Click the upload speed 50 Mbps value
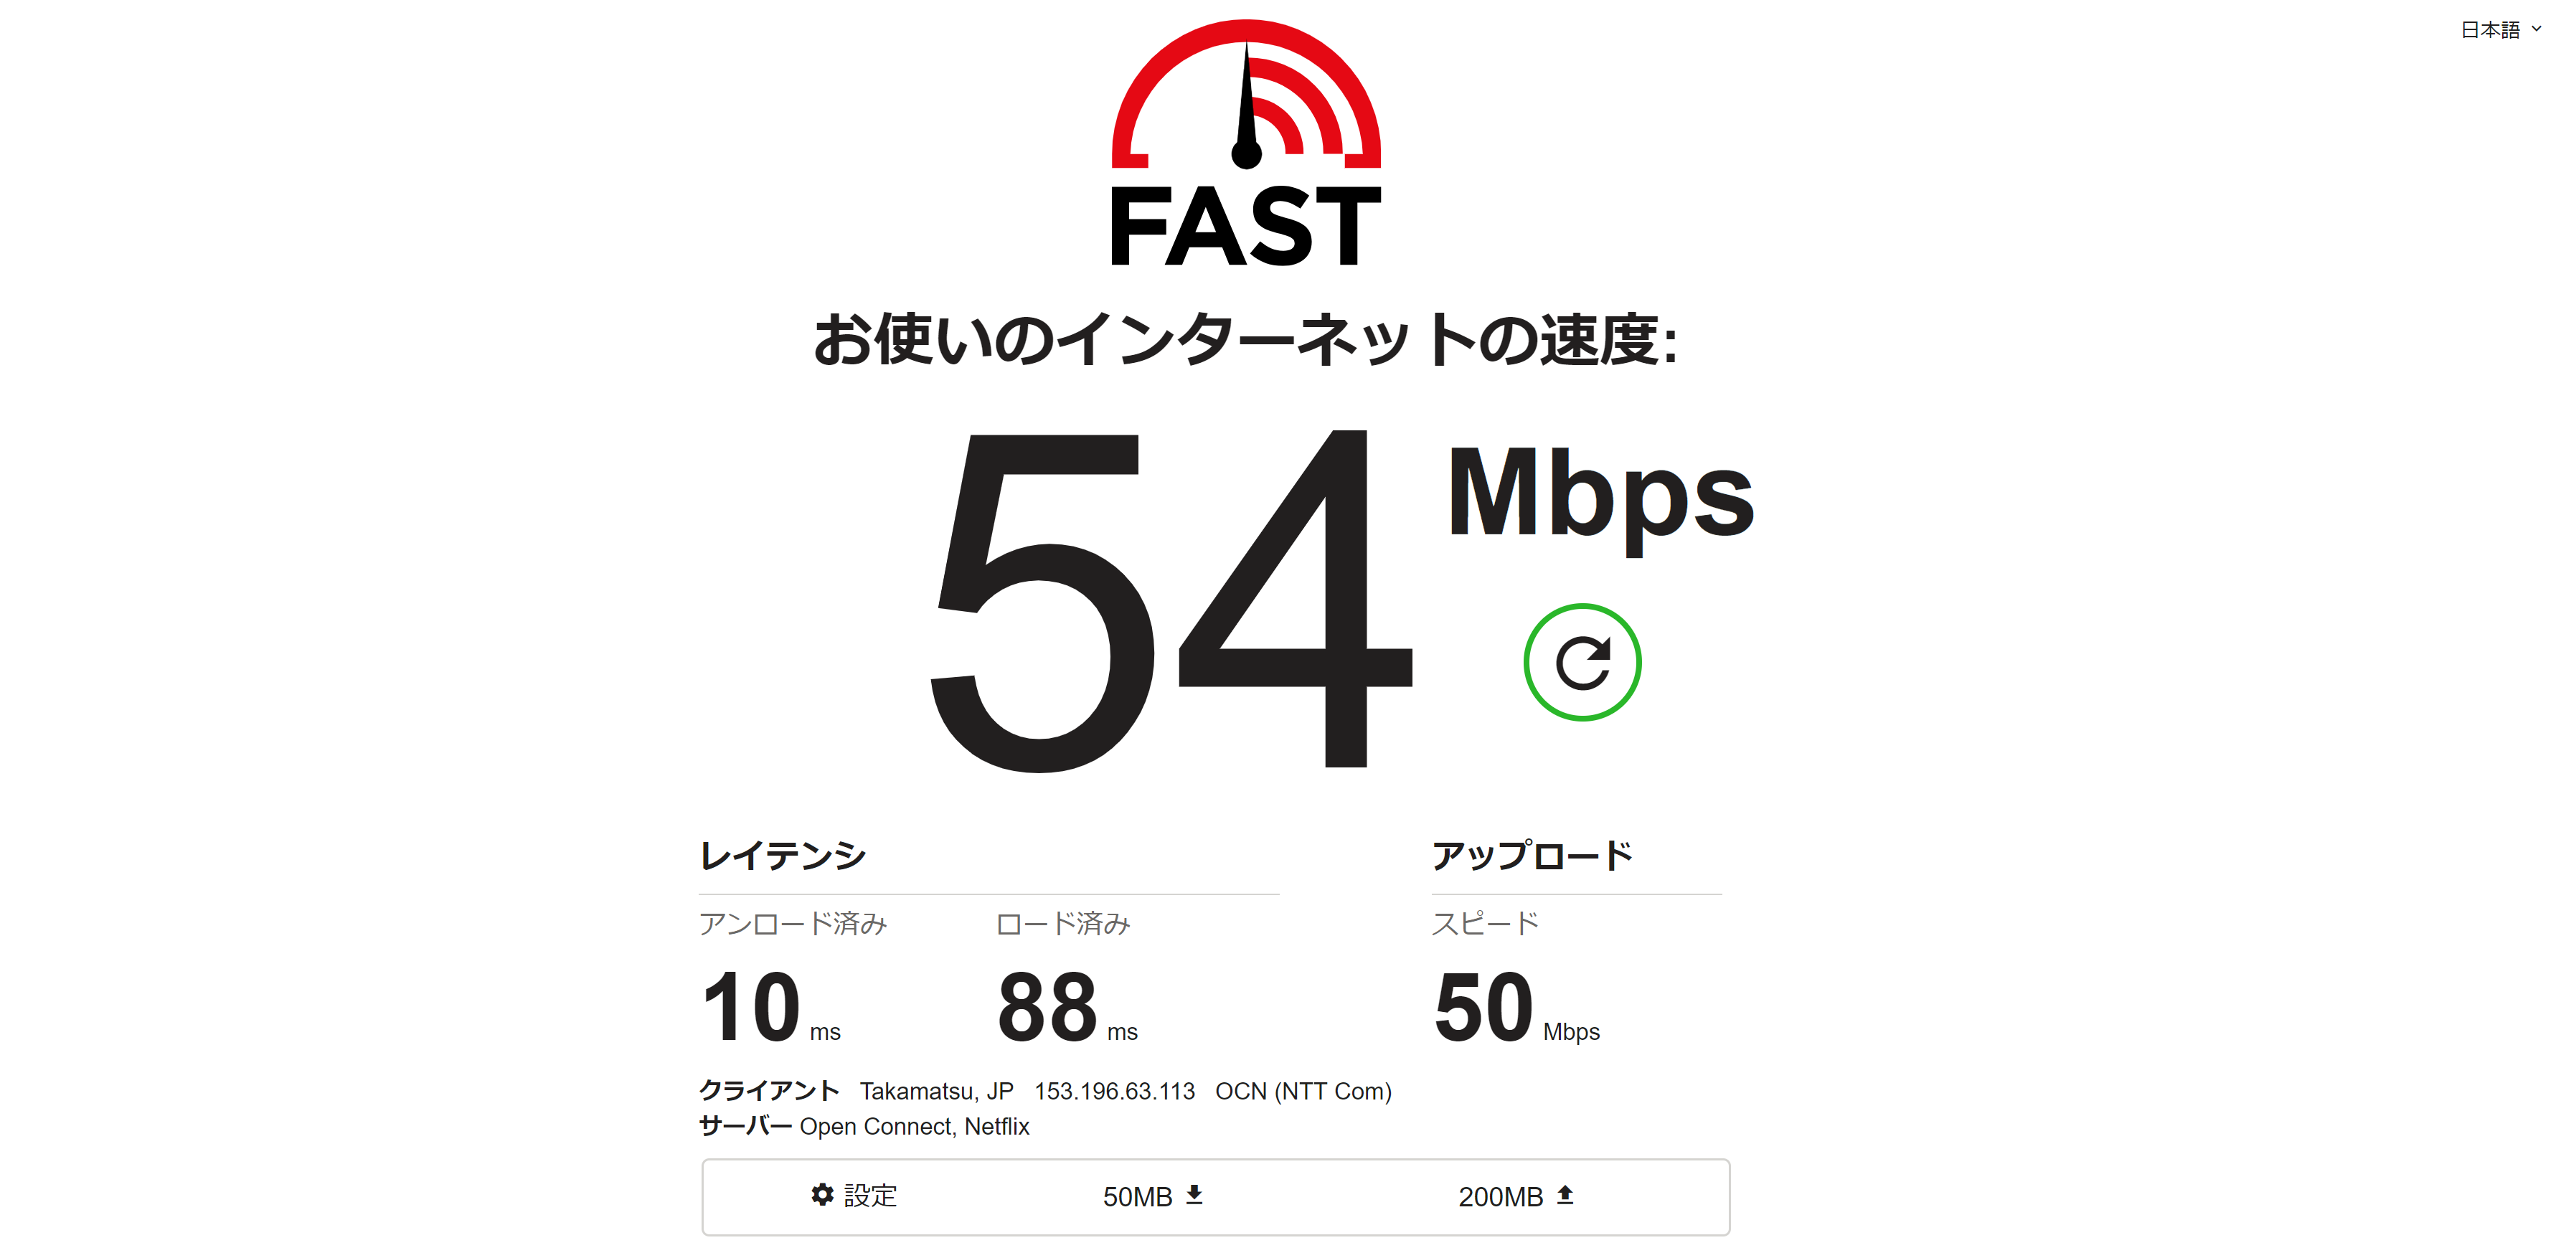This screenshot has height=1258, width=2576. pos(1516,1007)
